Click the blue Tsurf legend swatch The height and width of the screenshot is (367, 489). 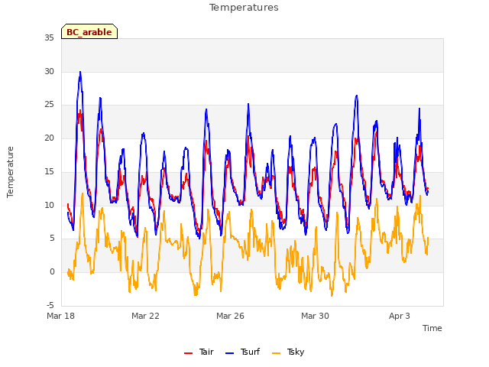pyautogui.click(x=229, y=353)
